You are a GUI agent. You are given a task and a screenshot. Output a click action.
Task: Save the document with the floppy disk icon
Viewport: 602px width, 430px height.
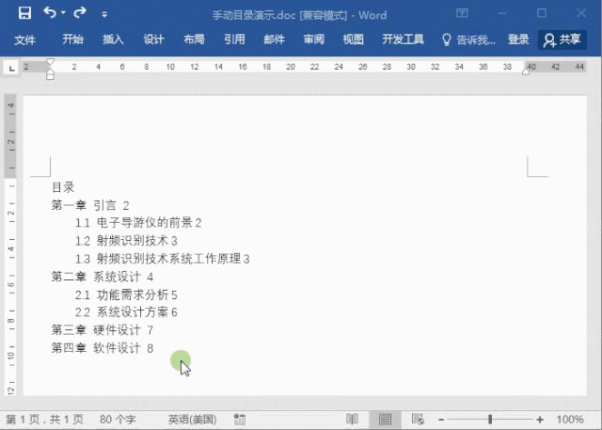click(25, 13)
